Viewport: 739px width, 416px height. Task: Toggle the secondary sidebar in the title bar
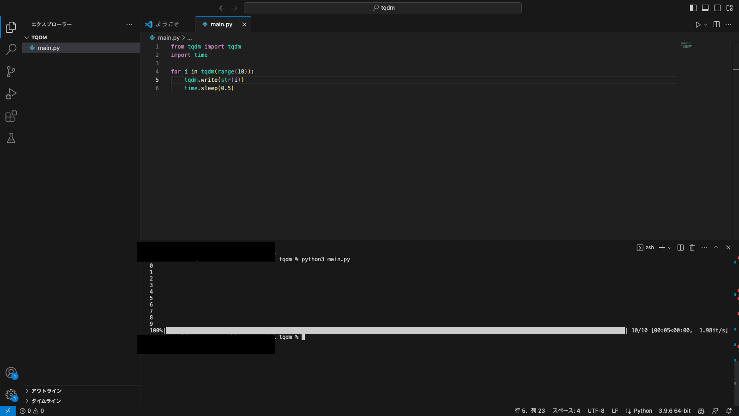click(716, 7)
